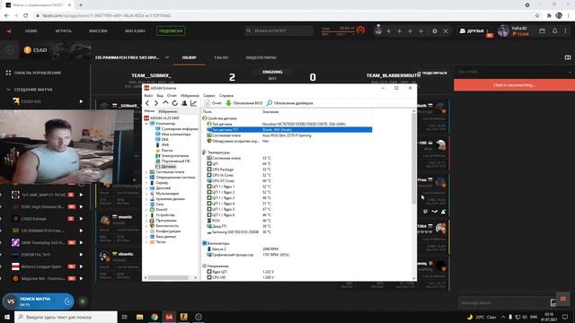The height and width of the screenshot is (323, 575).
Task: Open FACEIT МИССИИ navigation link
Action: (x=98, y=31)
